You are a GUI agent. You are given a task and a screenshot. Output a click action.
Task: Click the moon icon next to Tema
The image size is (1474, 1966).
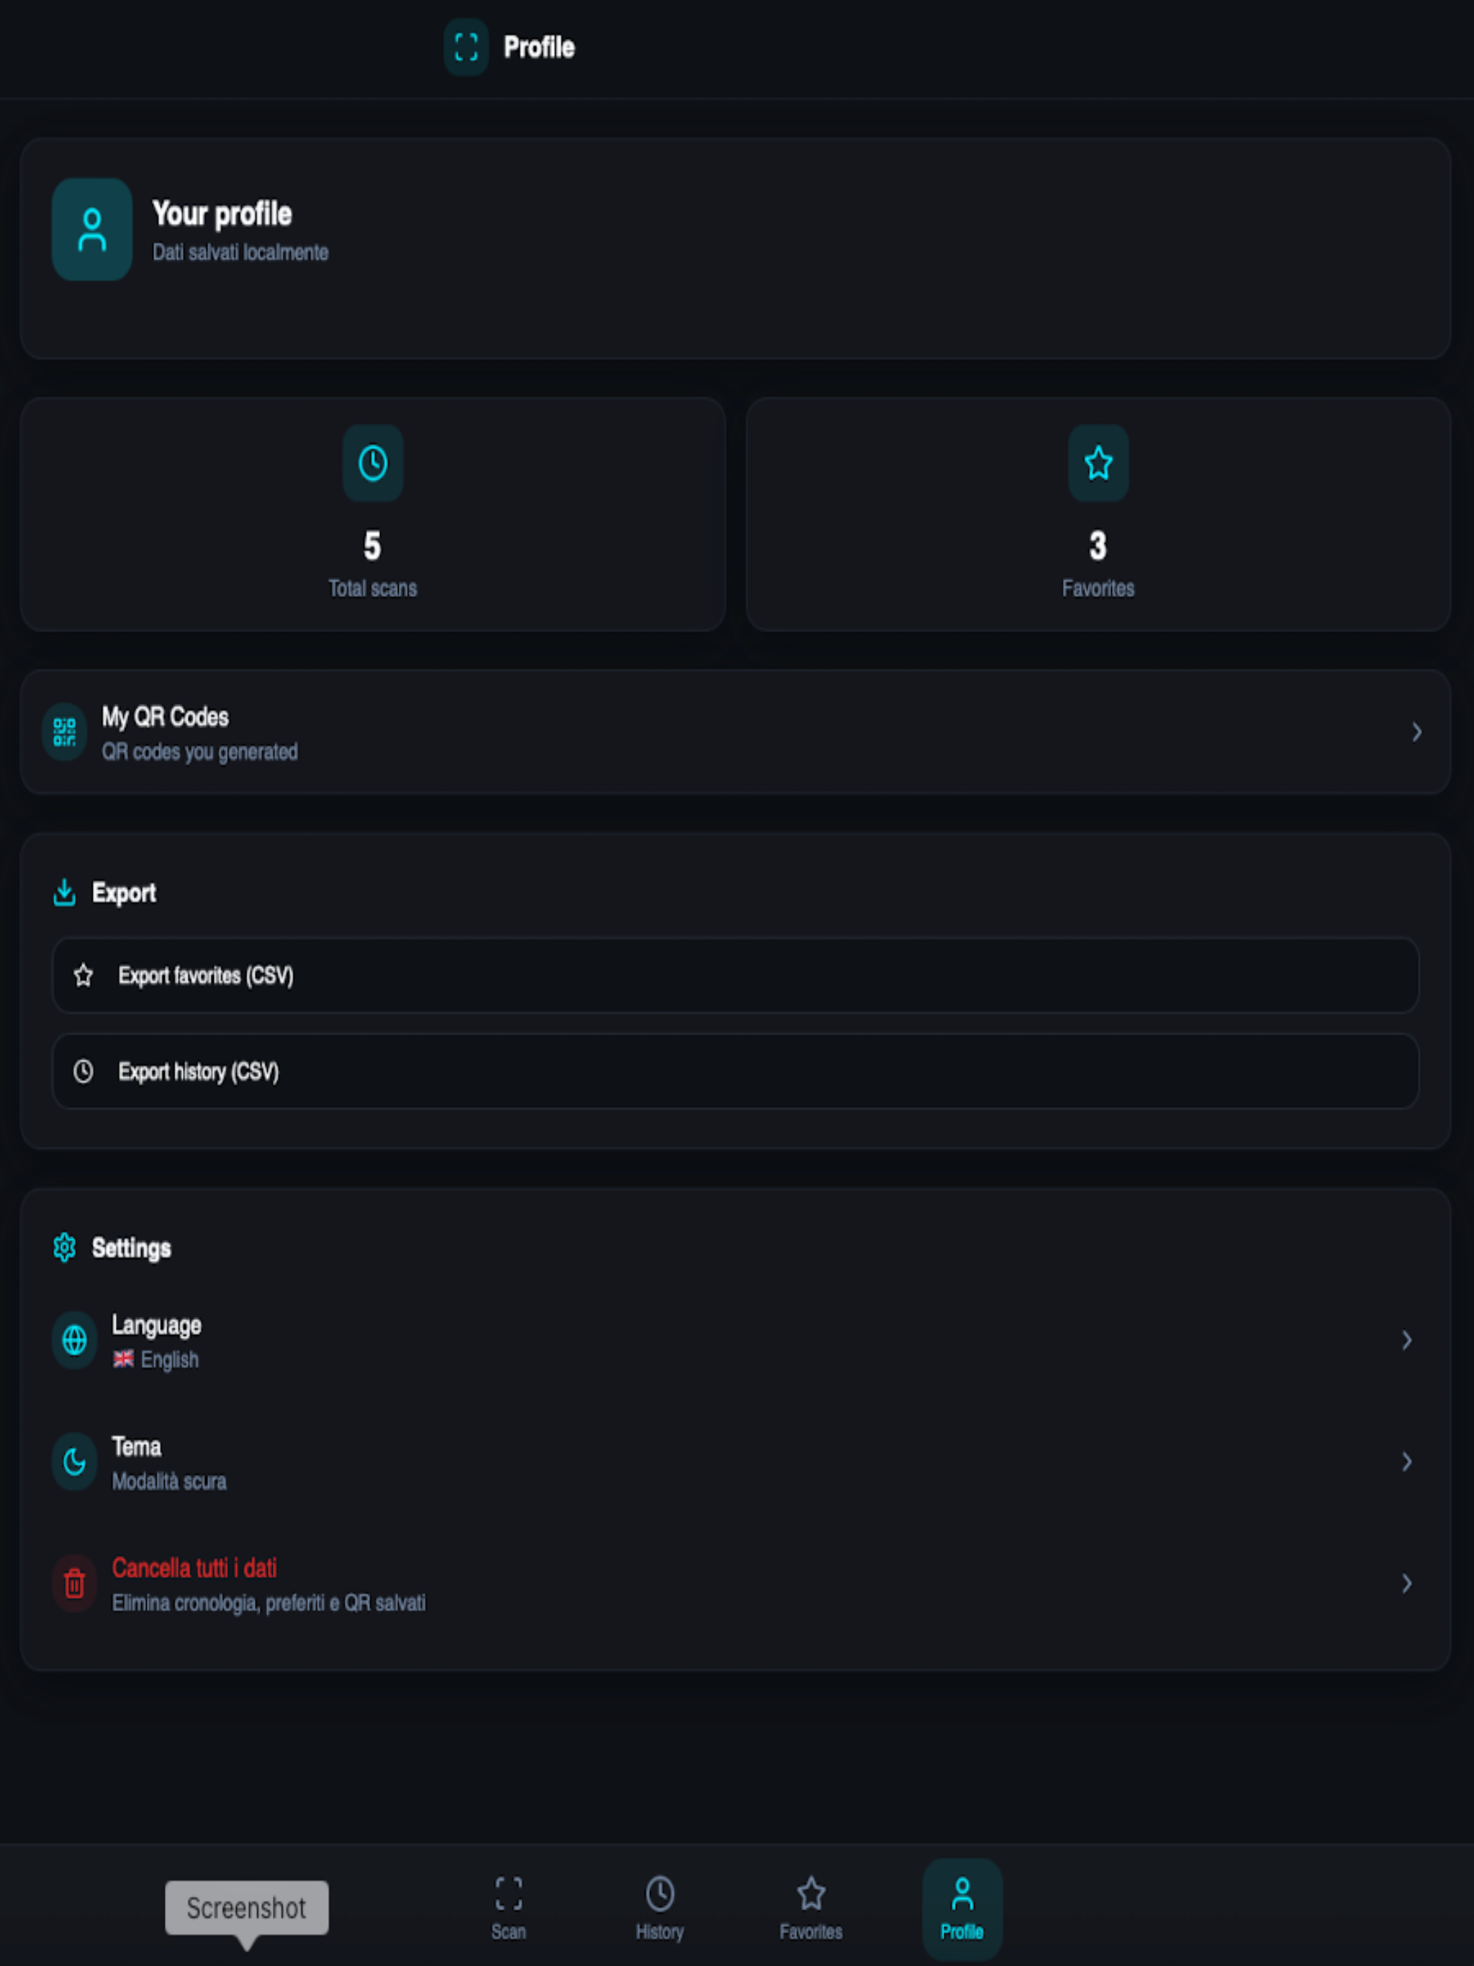click(x=75, y=1462)
